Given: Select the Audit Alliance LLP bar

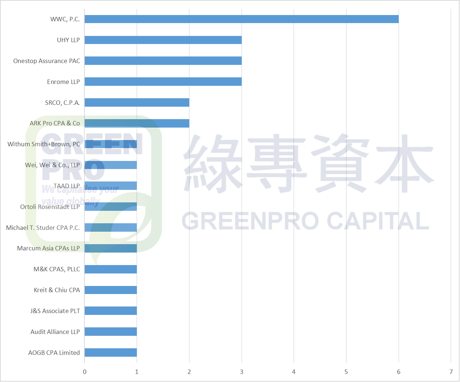Looking at the screenshot, I should (110, 331).
